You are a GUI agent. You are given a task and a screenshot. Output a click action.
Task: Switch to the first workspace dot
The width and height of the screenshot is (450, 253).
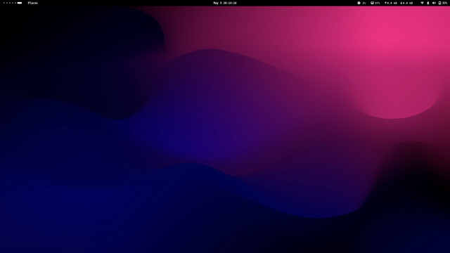click(4, 3)
